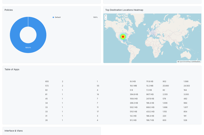Open the OpenStreetMap attribution link
The height and width of the screenshot is (135, 204).
pyautogui.click(x=185, y=62)
